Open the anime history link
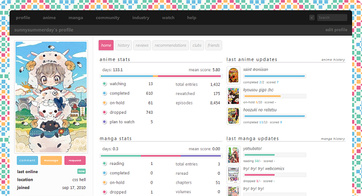The image size is (362, 196). click(x=333, y=60)
